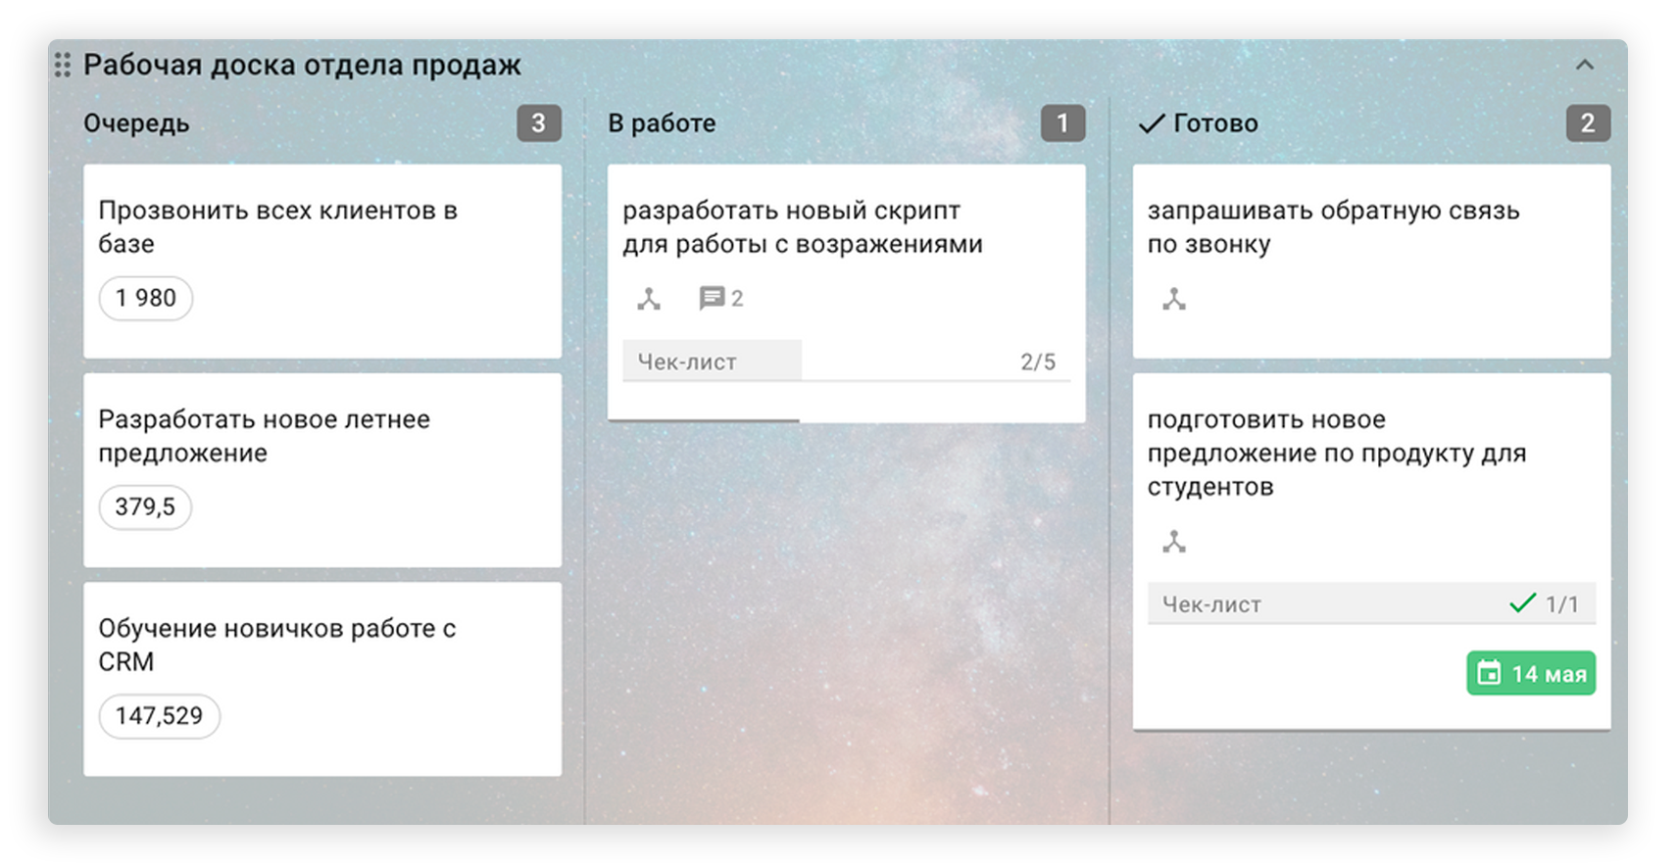Open card Разработать новое летнее предложение
This screenshot has height=866, width=1676.
pos(322,470)
